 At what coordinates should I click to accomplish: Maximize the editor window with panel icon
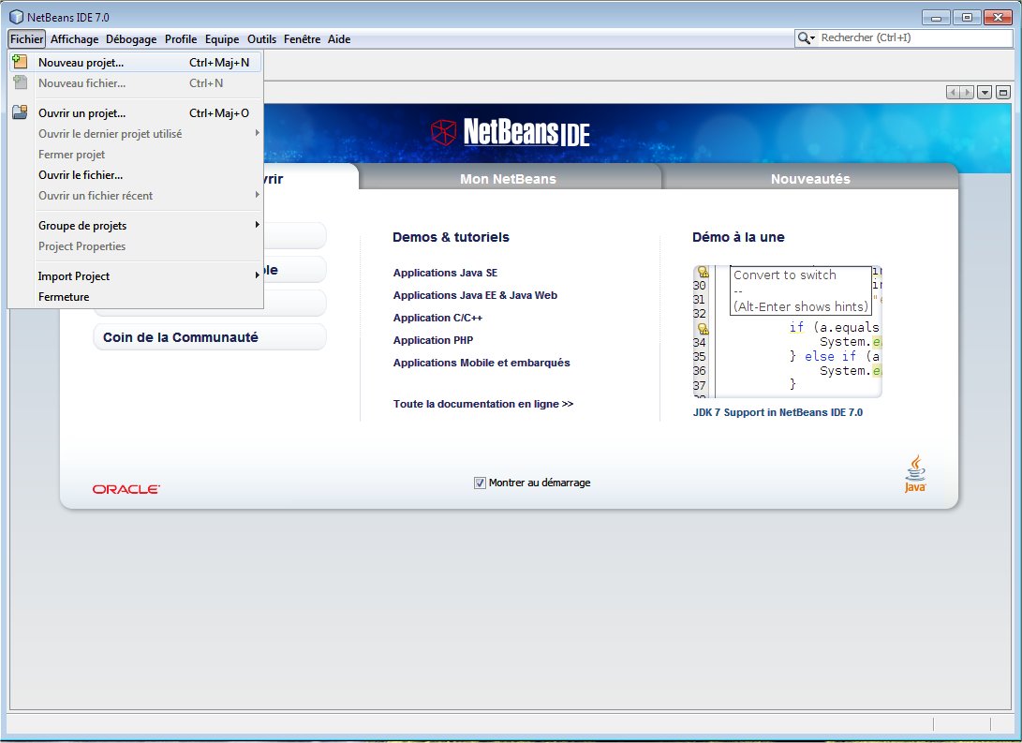click(1003, 93)
